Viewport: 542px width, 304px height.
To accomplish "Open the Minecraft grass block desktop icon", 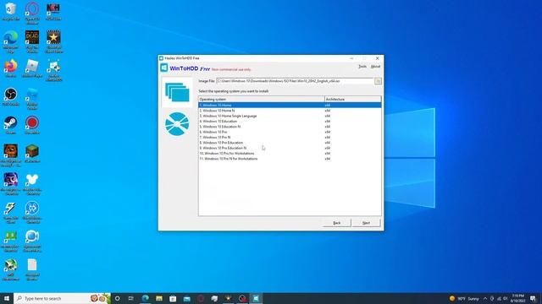I will pyautogui.click(x=32, y=151).
